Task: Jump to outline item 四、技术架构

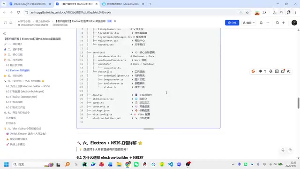Action: click(15, 60)
